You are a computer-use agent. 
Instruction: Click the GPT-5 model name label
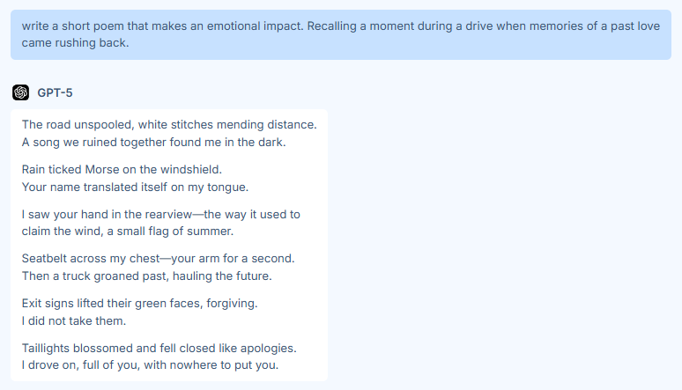(55, 92)
